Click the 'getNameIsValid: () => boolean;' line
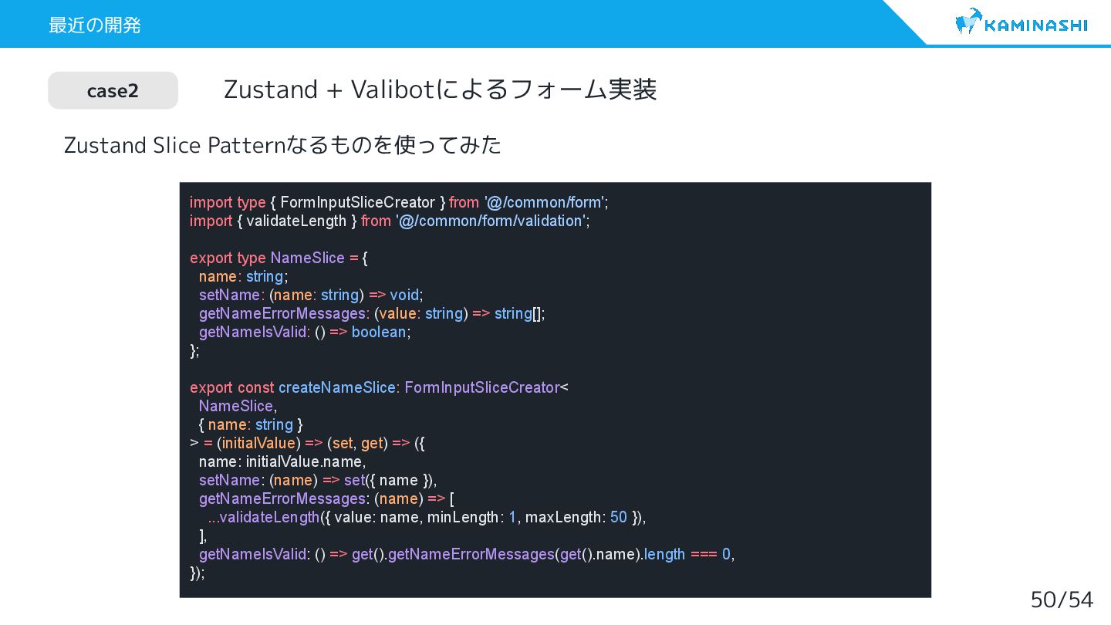1111x625 pixels. pos(305,332)
